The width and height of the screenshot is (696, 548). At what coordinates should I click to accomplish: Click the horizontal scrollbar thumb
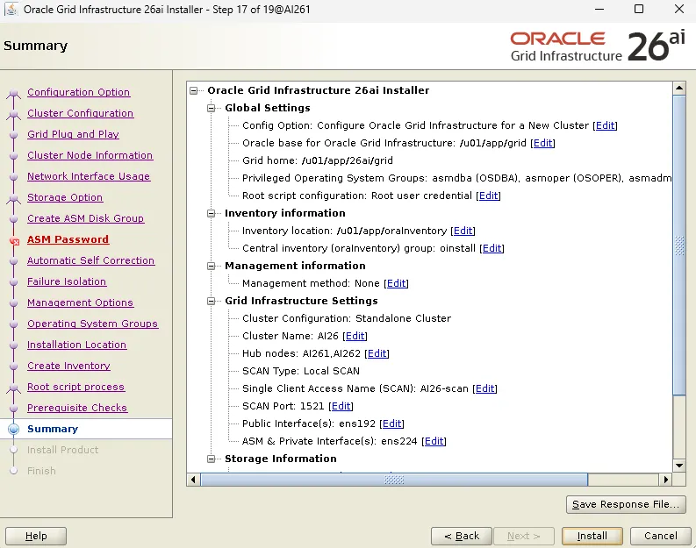(394, 480)
